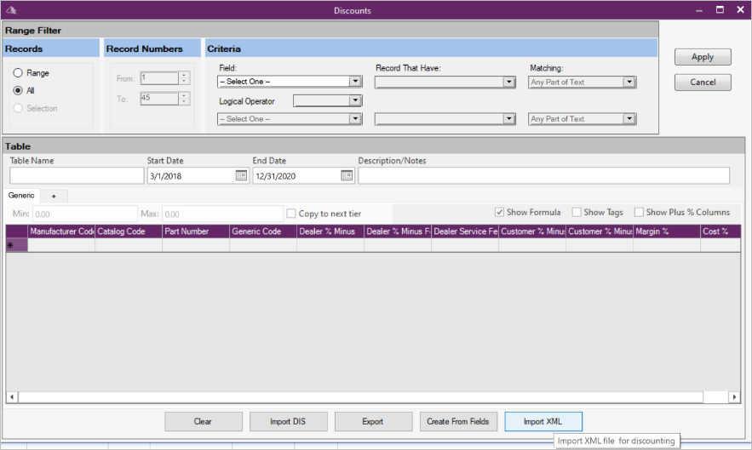Image resolution: width=752 pixels, height=450 pixels.
Task: Click empty Part Number cell in new row
Action: (x=196, y=245)
